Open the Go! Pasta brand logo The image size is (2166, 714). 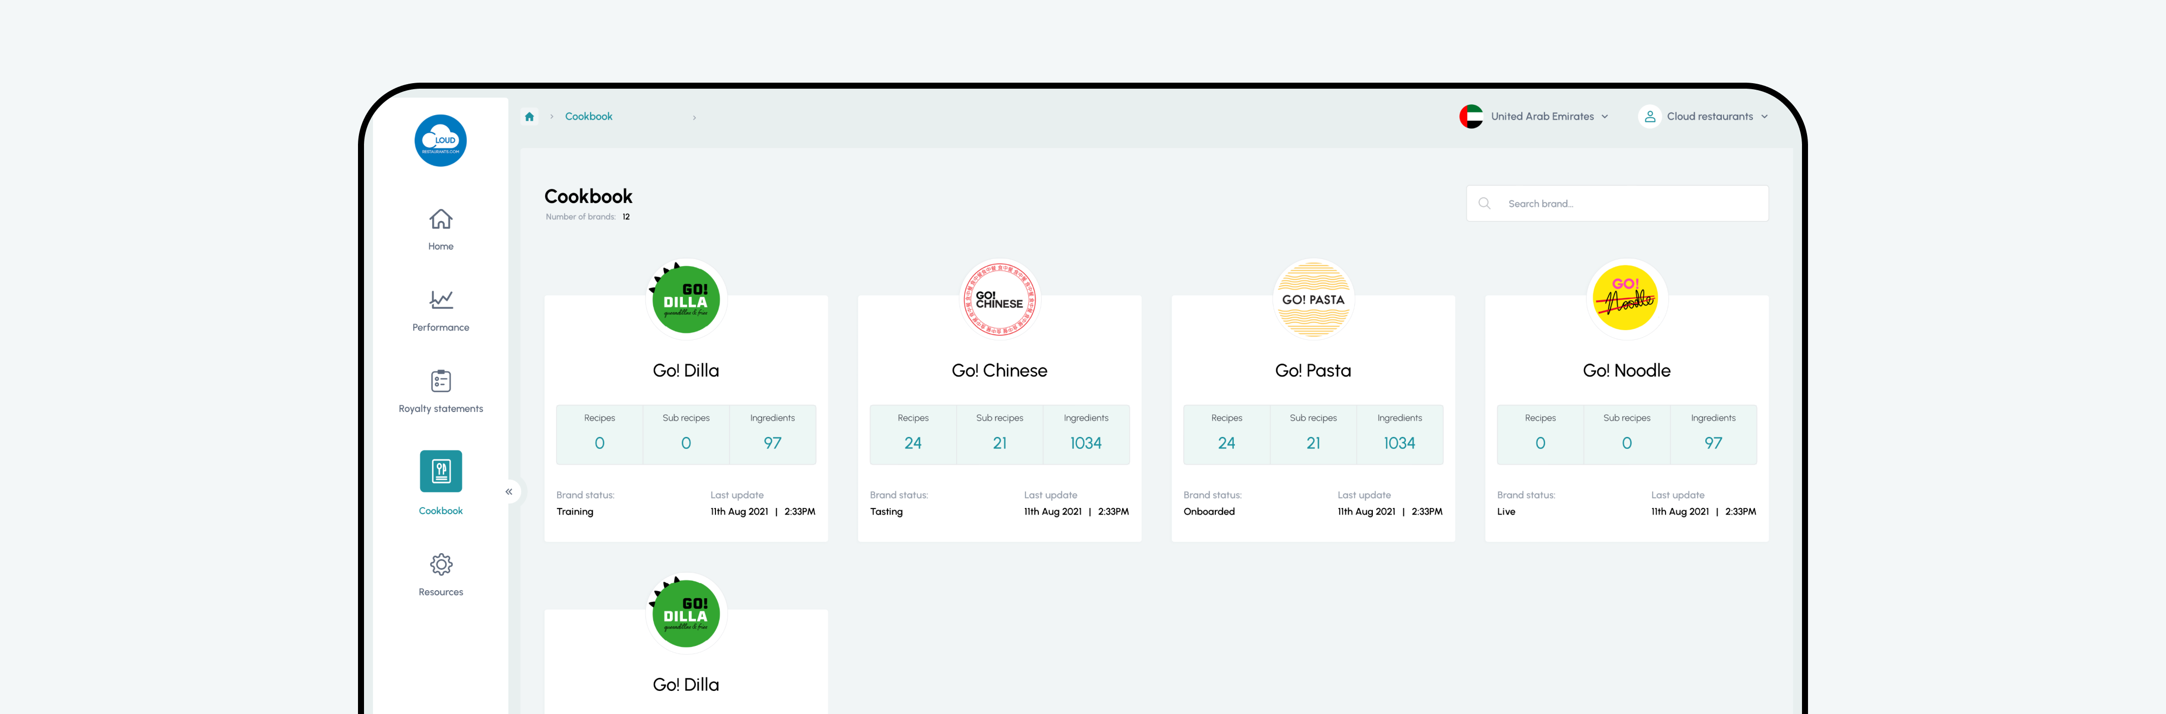pyautogui.click(x=1314, y=300)
